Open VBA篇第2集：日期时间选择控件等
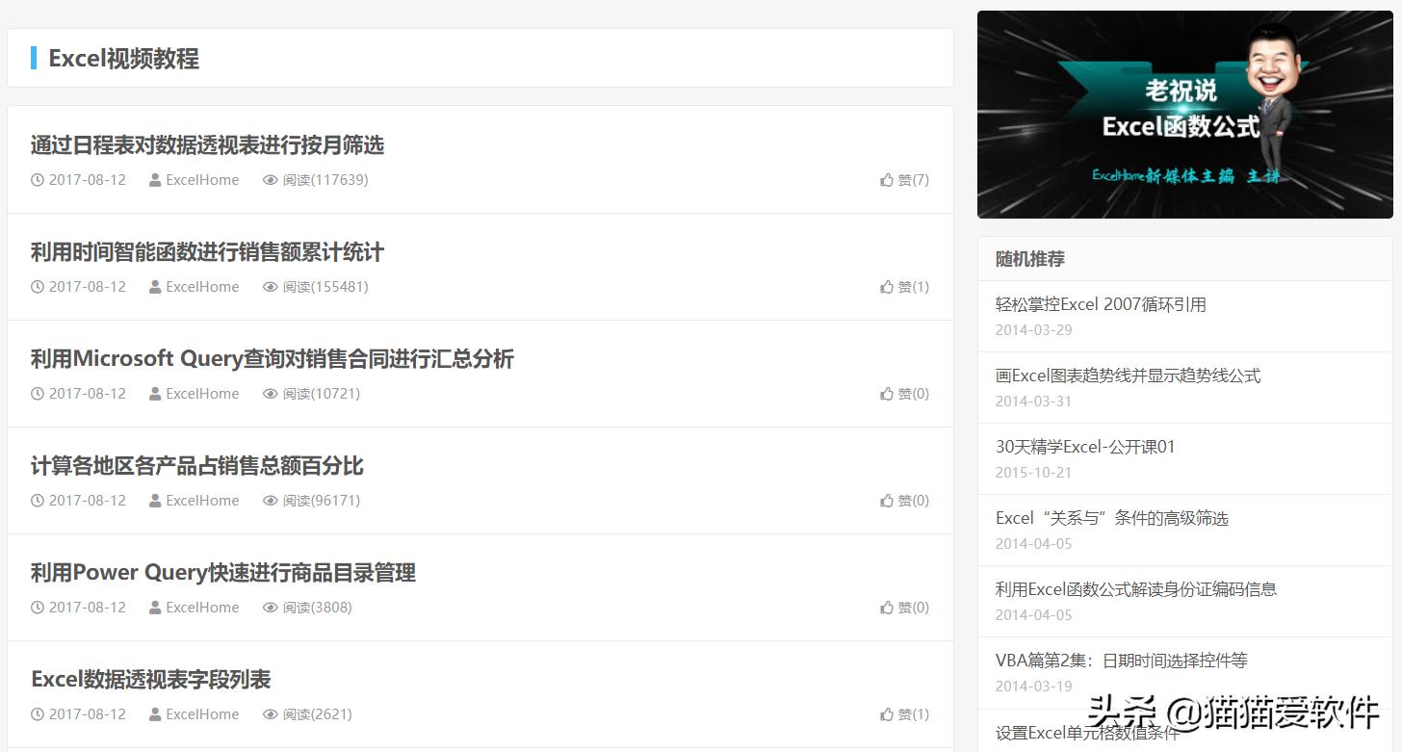Screen dimensions: 1402x752 pos(1119,660)
